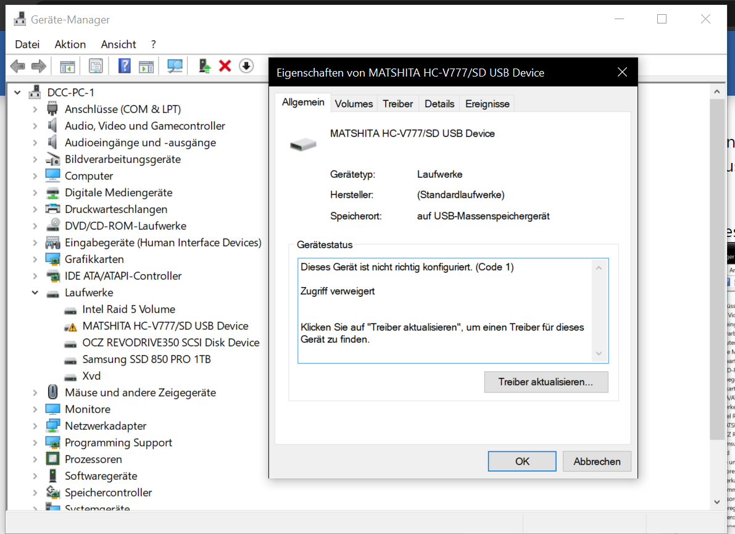The height and width of the screenshot is (534, 735).
Task: Expand Digitale Mediengeräte node
Action: pyautogui.click(x=35, y=193)
